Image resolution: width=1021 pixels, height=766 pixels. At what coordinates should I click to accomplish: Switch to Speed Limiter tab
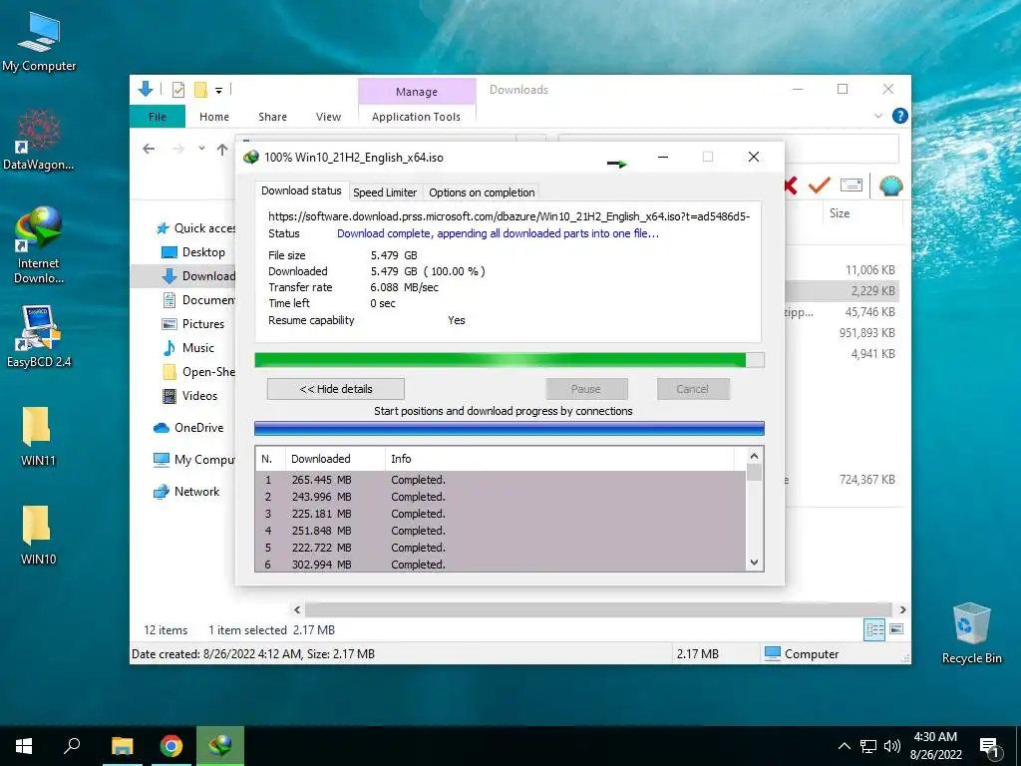point(385,192)
